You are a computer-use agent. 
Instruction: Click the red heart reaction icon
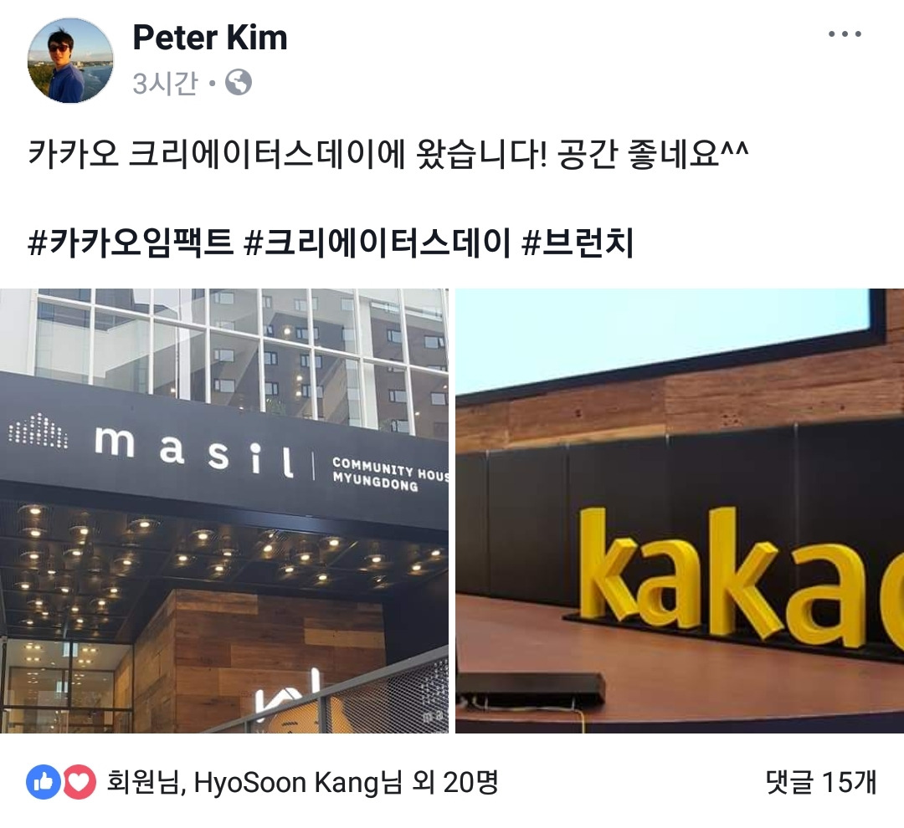(x=79, y=782)
